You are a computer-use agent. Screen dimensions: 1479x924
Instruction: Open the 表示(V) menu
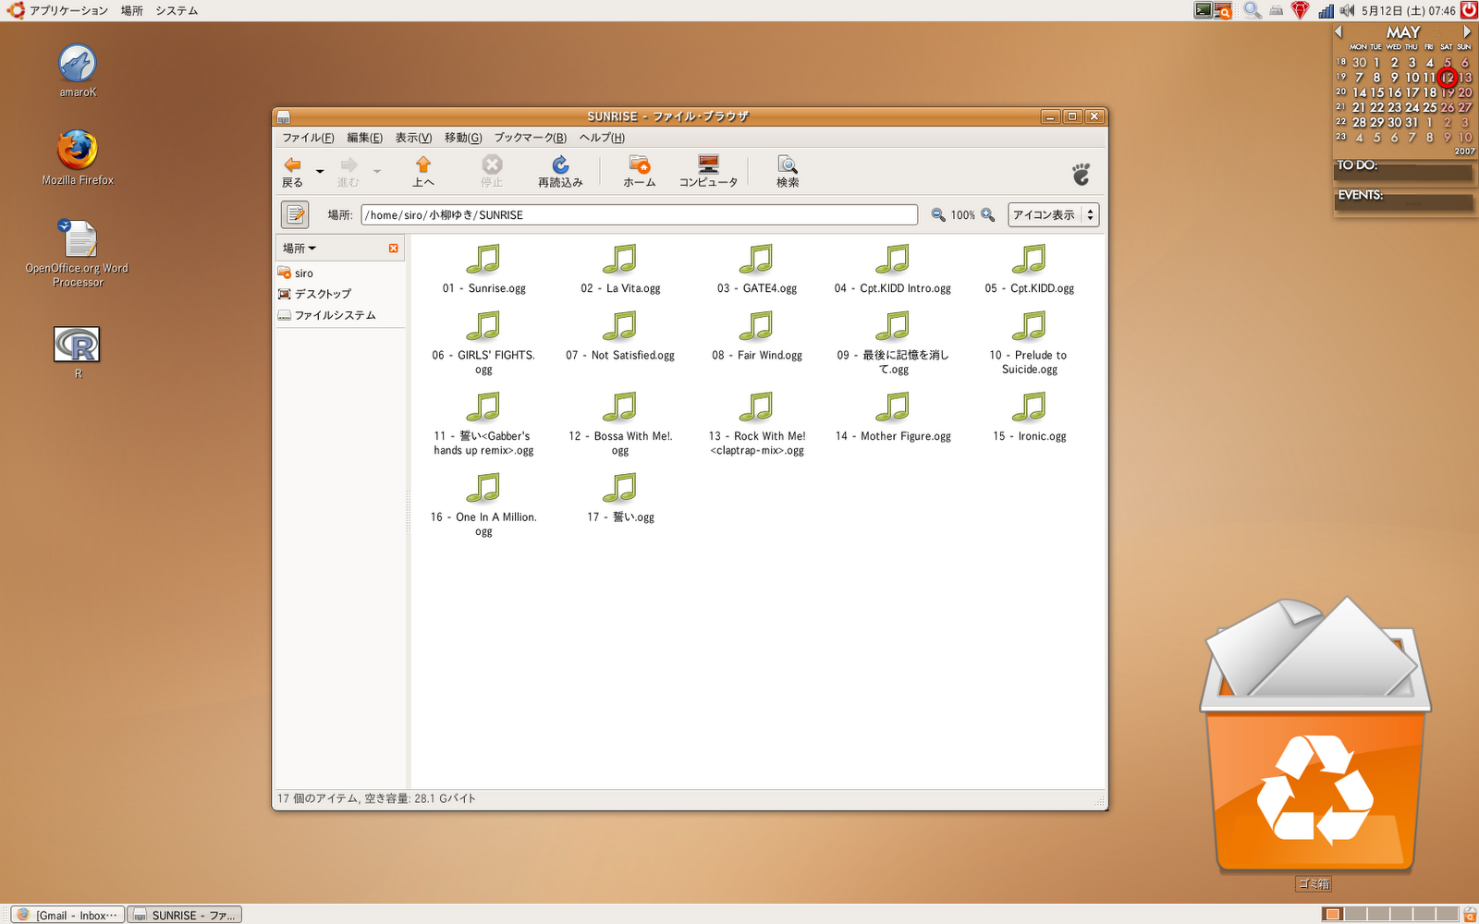coord(413,138)
